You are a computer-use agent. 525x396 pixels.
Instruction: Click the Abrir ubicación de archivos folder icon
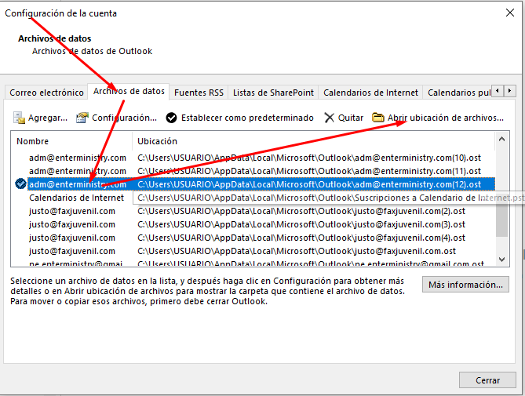coord(378,118)
